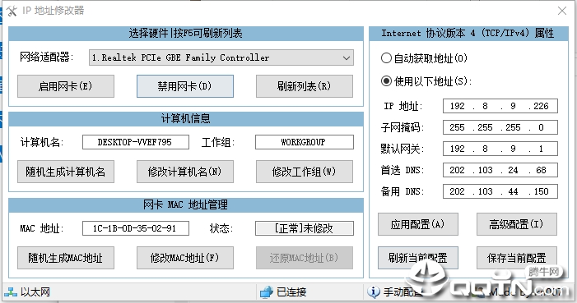Click the 已连接 connection status icon
Screen dimensions: 577x303
266,292
